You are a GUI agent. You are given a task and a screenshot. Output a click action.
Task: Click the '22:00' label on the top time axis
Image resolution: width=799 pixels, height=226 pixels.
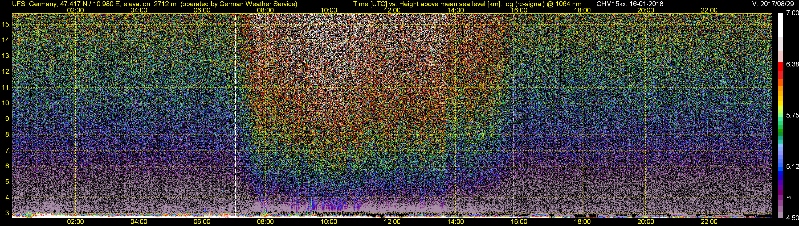tap(709, 10)
